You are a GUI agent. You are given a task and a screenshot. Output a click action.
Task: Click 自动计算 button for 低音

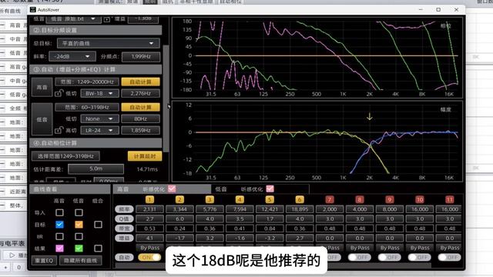pos(140,107)
